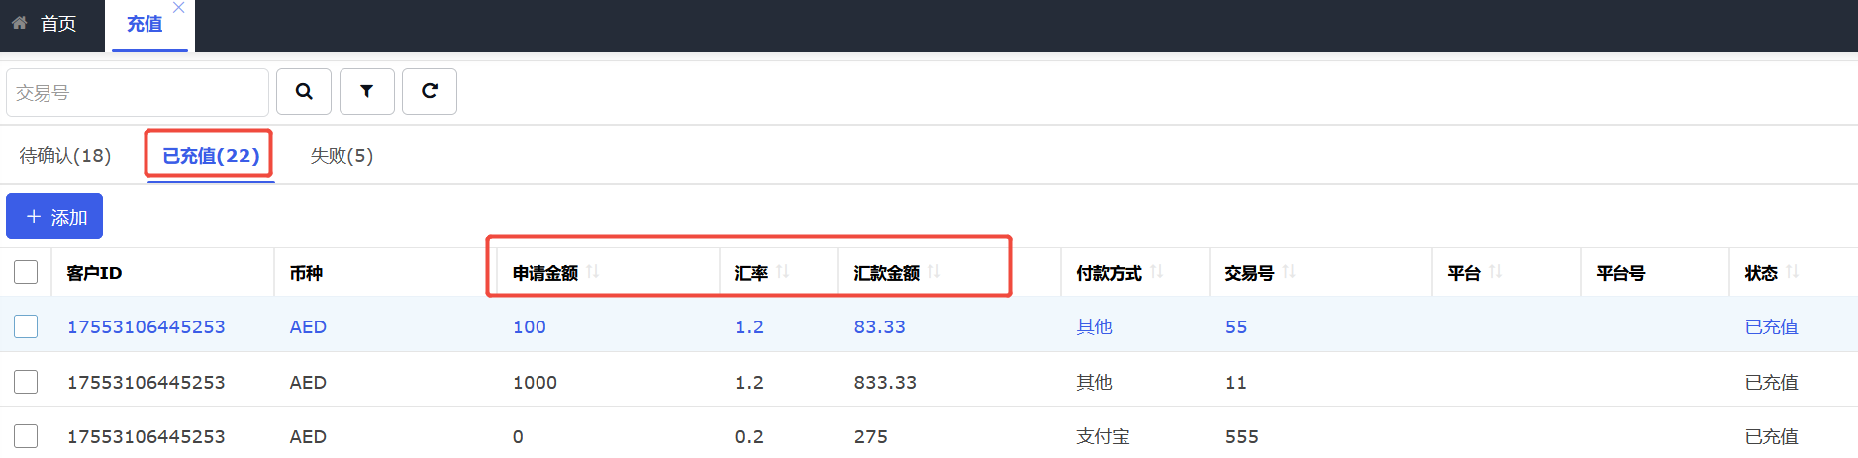Sort by 状态 using its sort arrows
Screen dimensions: 1858x458
1793,272
